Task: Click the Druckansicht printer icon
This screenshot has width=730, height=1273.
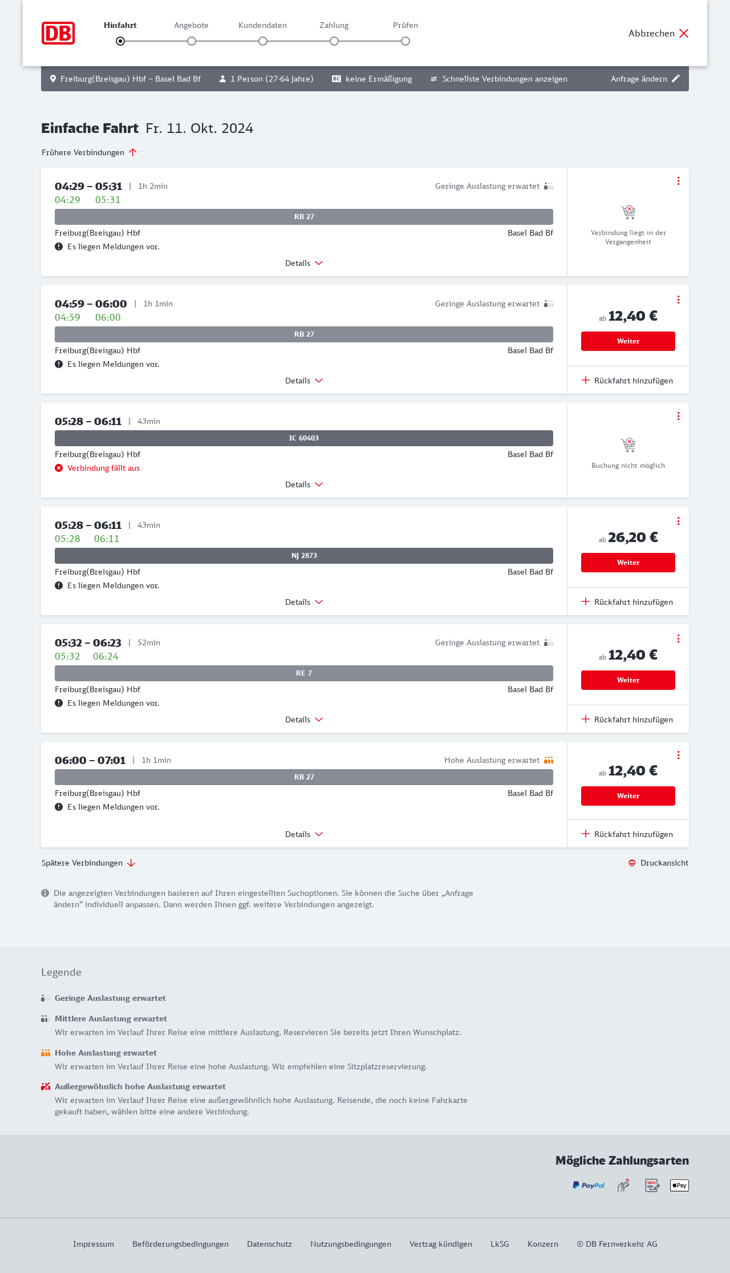Action: pyautogui.click(x=632, y=863)
